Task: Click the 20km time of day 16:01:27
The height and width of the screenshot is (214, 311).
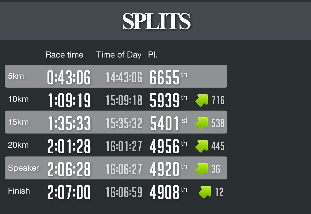Action: (x=124, y=146)
